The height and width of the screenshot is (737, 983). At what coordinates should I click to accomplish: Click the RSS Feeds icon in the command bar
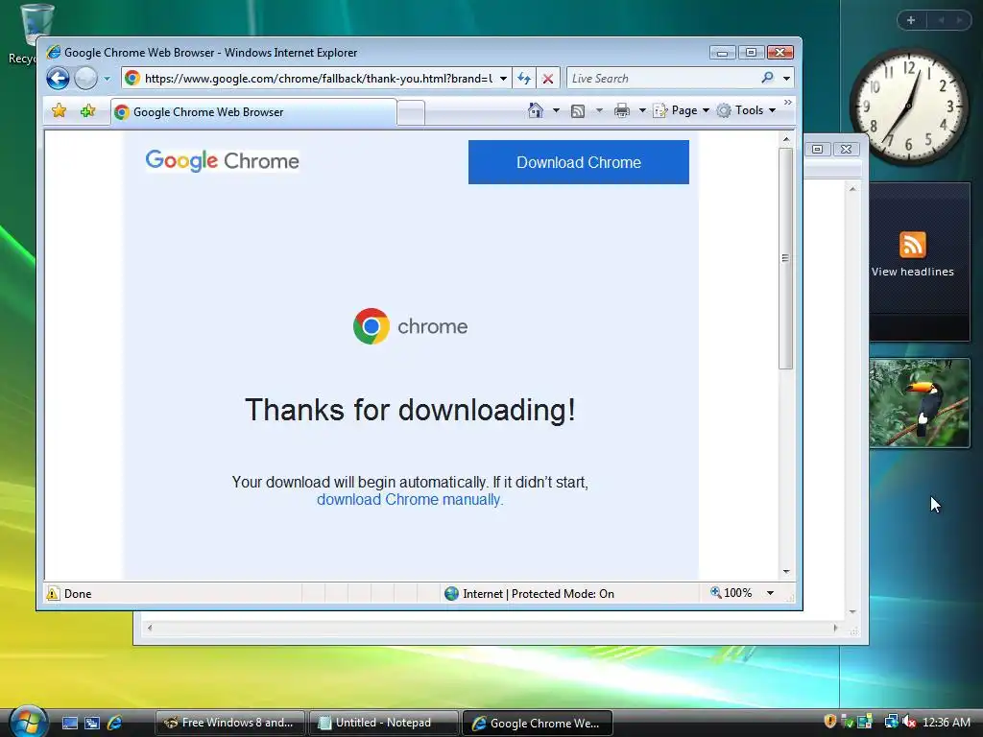click(578, 111)
